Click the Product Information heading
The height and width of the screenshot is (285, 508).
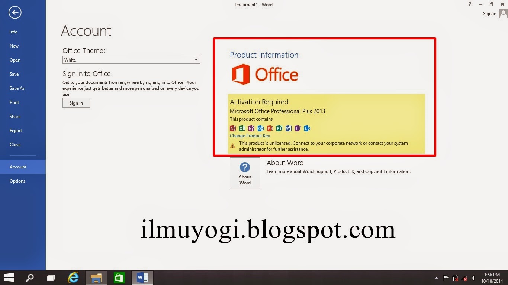[264, 55]
